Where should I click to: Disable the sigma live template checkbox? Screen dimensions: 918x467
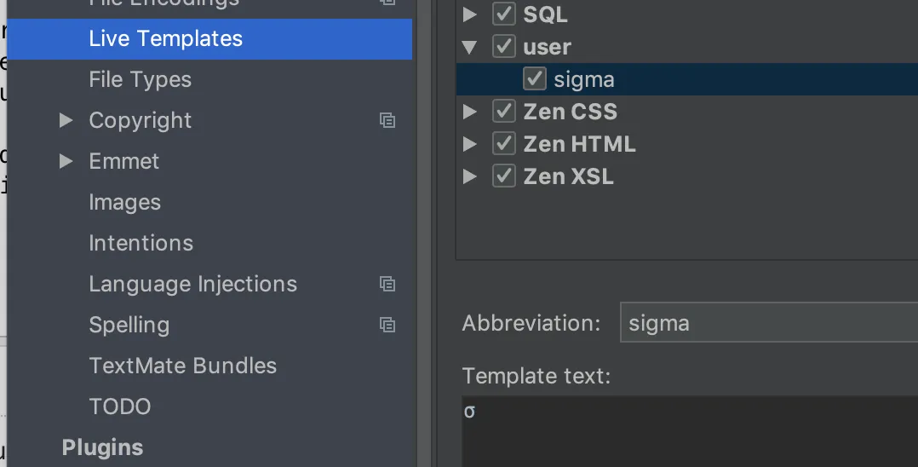click(535, 79)
